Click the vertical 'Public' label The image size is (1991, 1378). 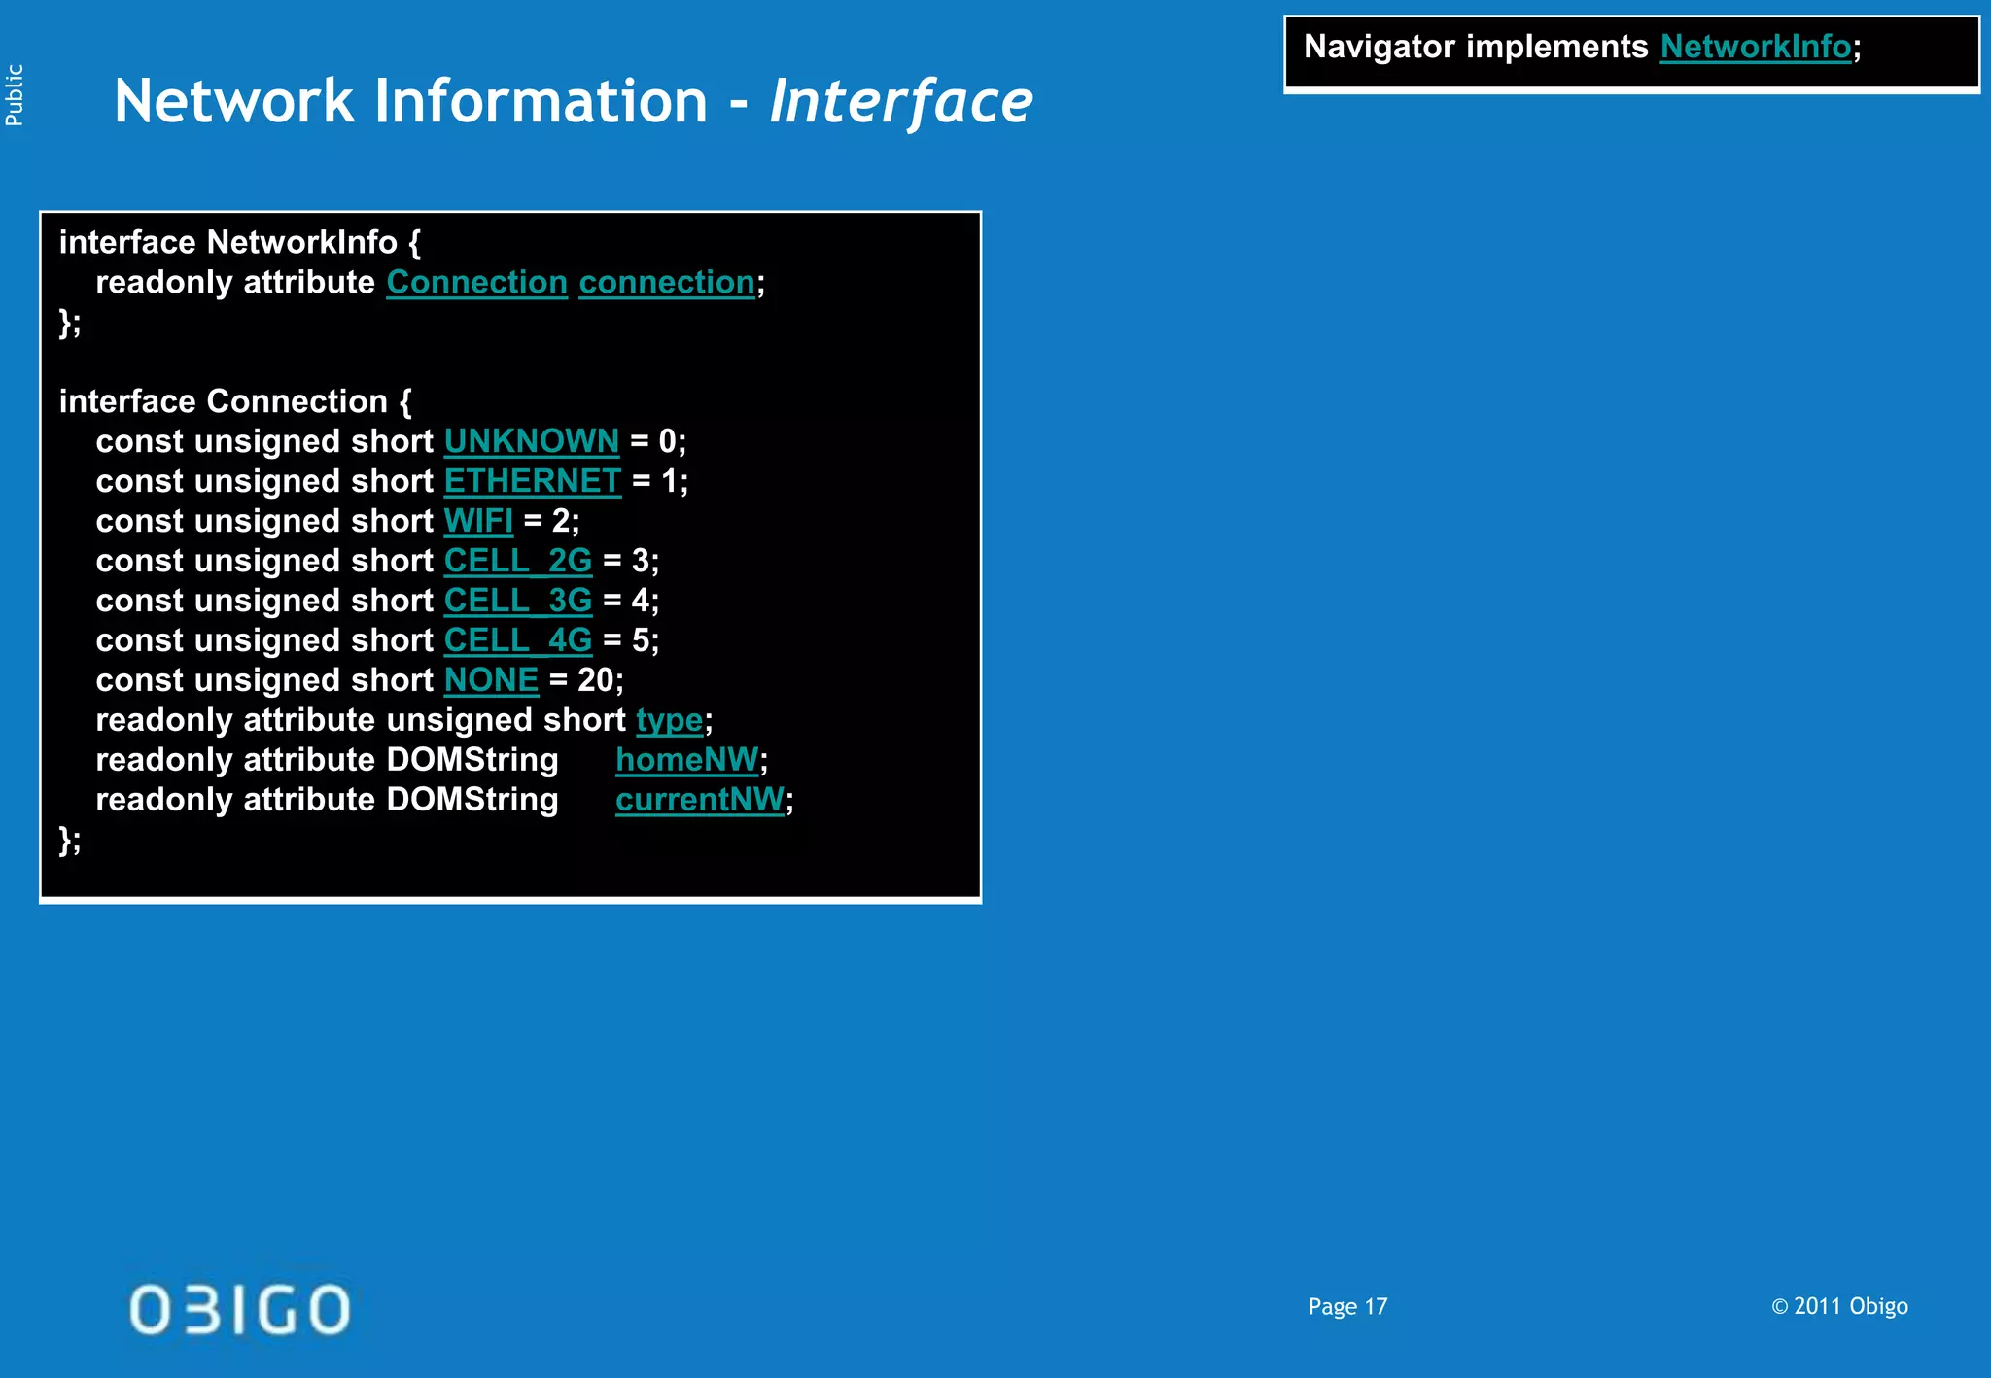[14, 95]
